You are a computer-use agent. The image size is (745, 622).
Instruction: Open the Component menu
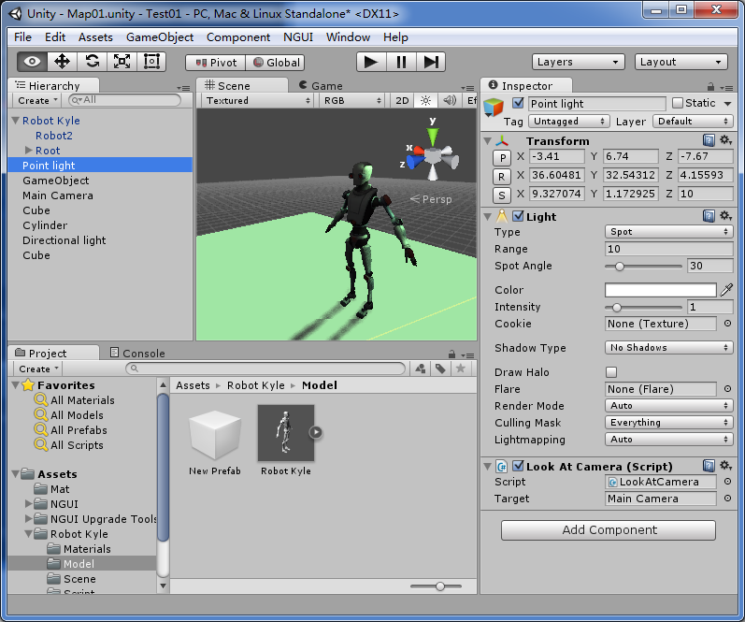tap(238, 37)
